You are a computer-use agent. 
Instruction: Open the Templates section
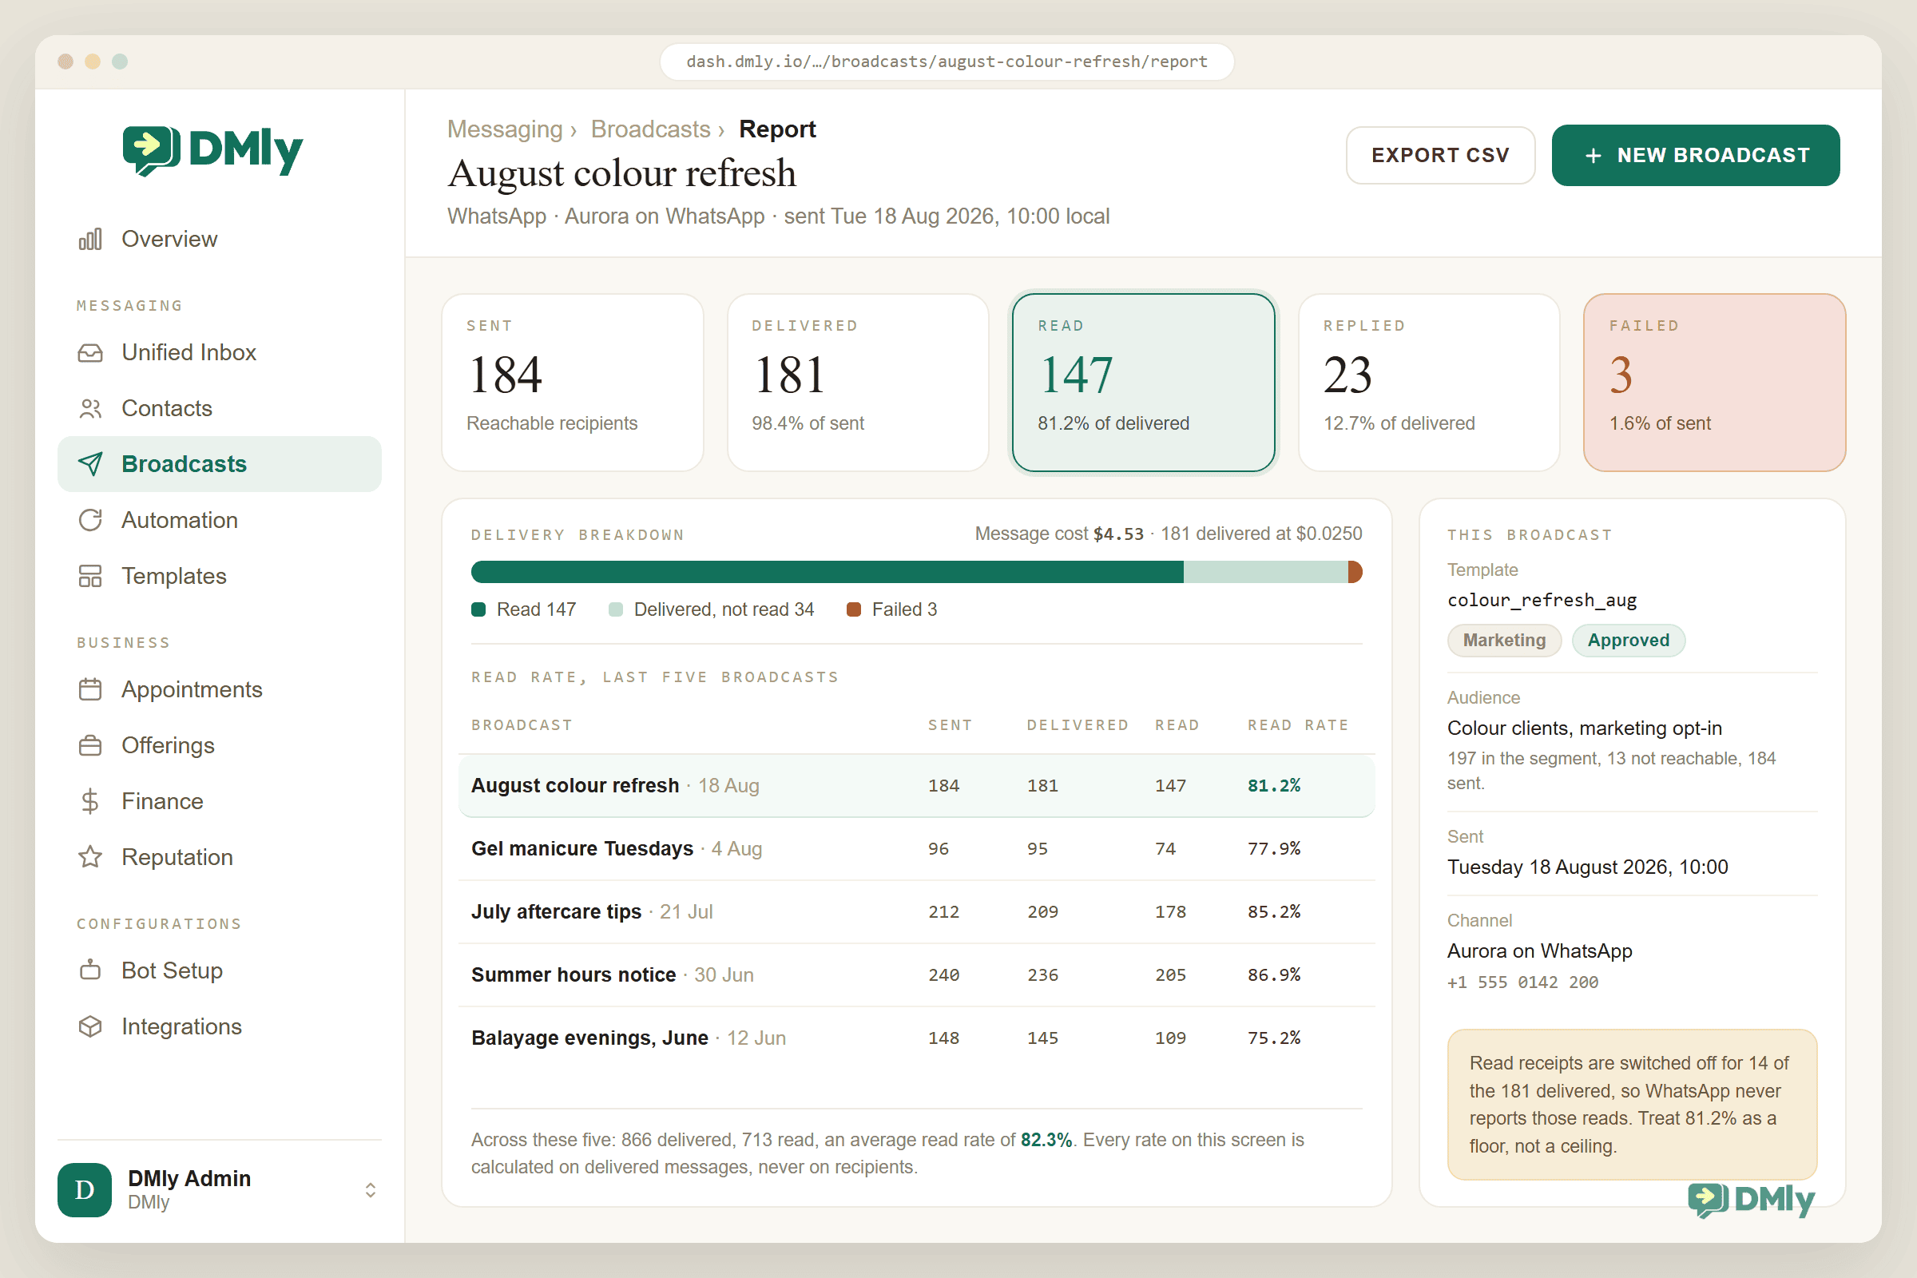pyautogui.click(x=219, y=576)
